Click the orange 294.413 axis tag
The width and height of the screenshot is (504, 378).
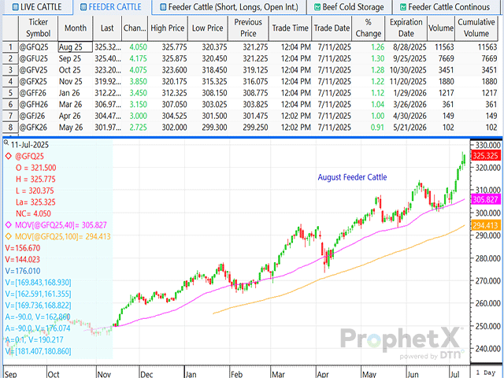[x=485, y=225]
